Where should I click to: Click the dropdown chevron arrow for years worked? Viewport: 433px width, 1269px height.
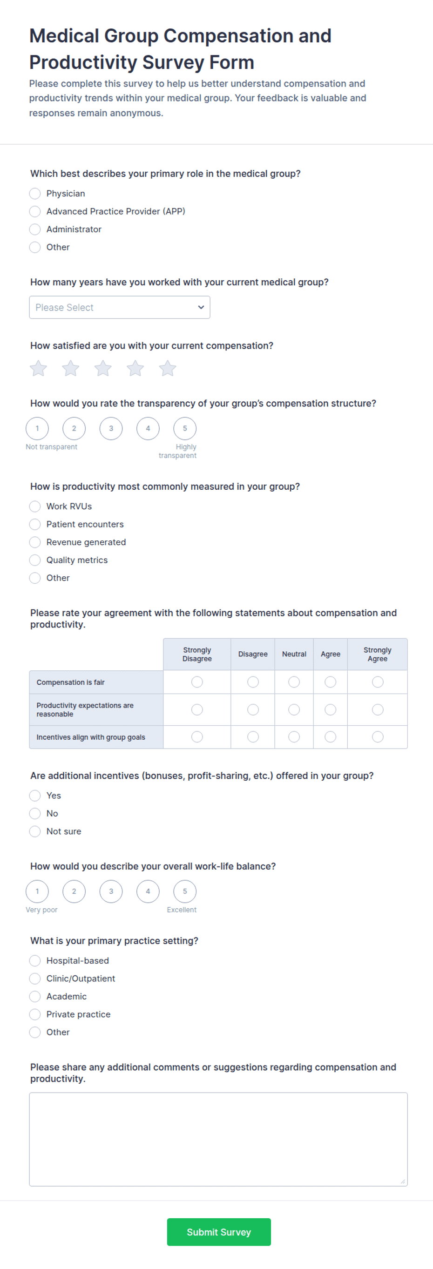201,307
